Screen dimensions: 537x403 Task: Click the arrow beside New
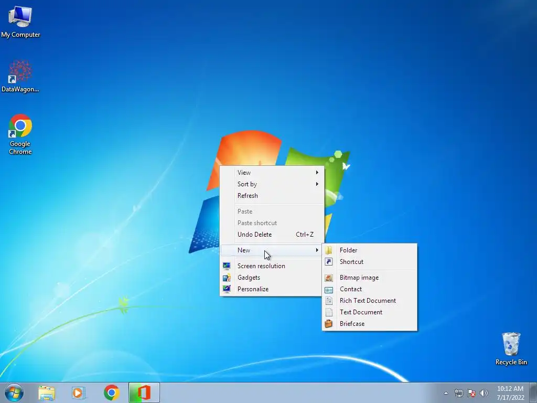[317, 250]
